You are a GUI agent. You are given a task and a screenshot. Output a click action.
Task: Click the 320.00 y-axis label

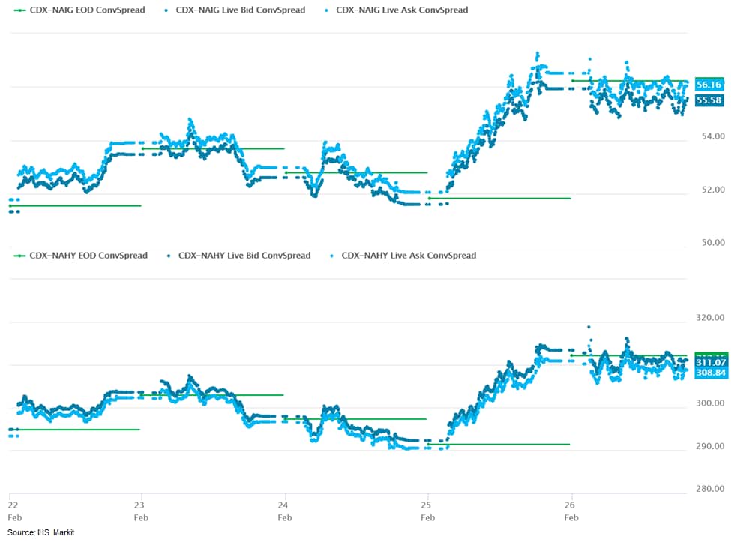[709, 317]
